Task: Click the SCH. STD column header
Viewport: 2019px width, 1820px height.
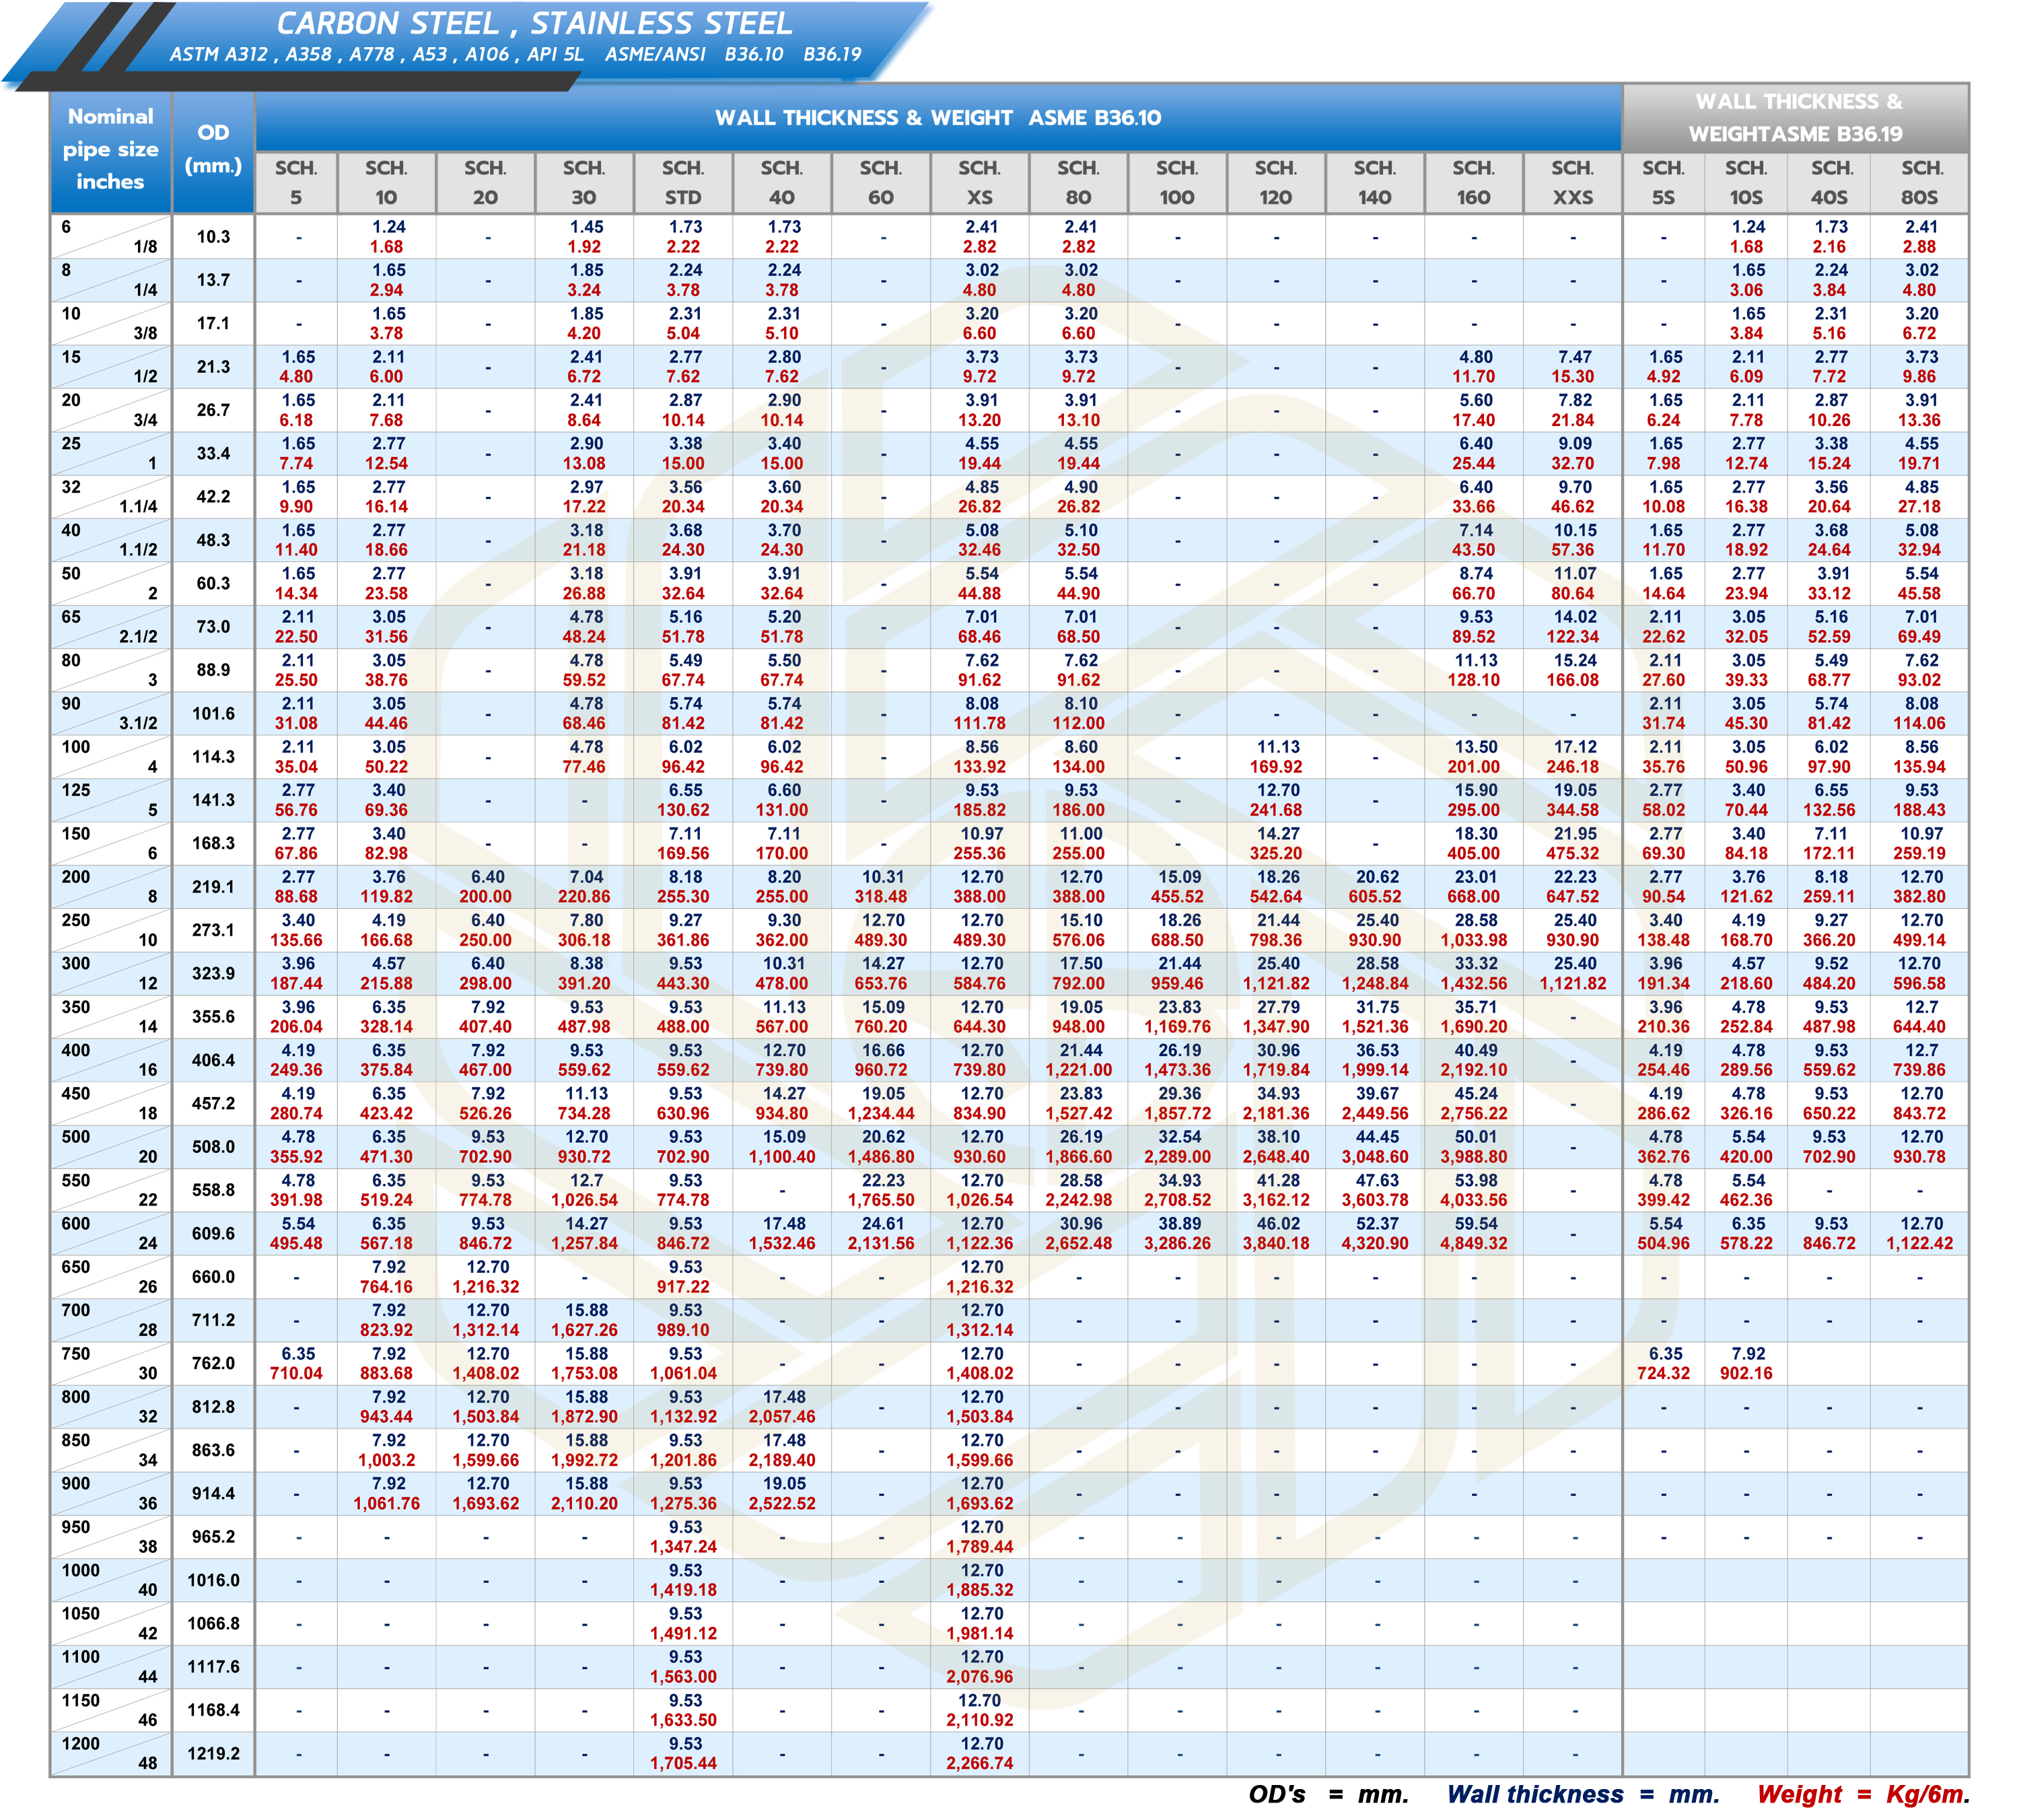Action: 683,183
